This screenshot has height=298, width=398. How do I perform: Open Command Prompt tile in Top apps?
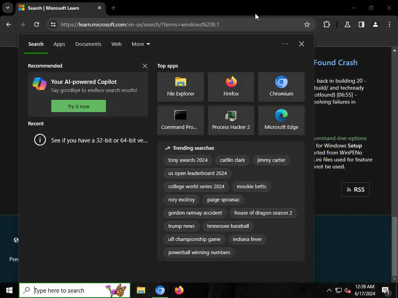tap(180, 120)
